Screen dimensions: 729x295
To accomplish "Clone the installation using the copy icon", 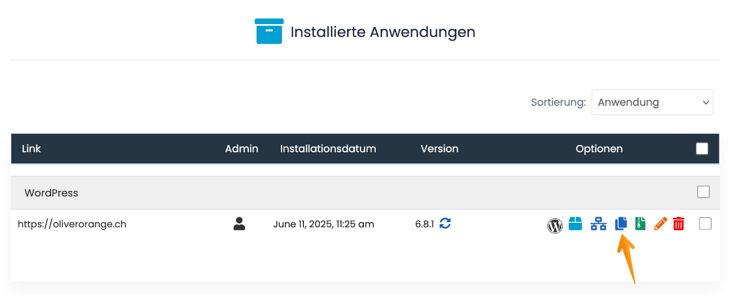I will click(x=621, y=224).
